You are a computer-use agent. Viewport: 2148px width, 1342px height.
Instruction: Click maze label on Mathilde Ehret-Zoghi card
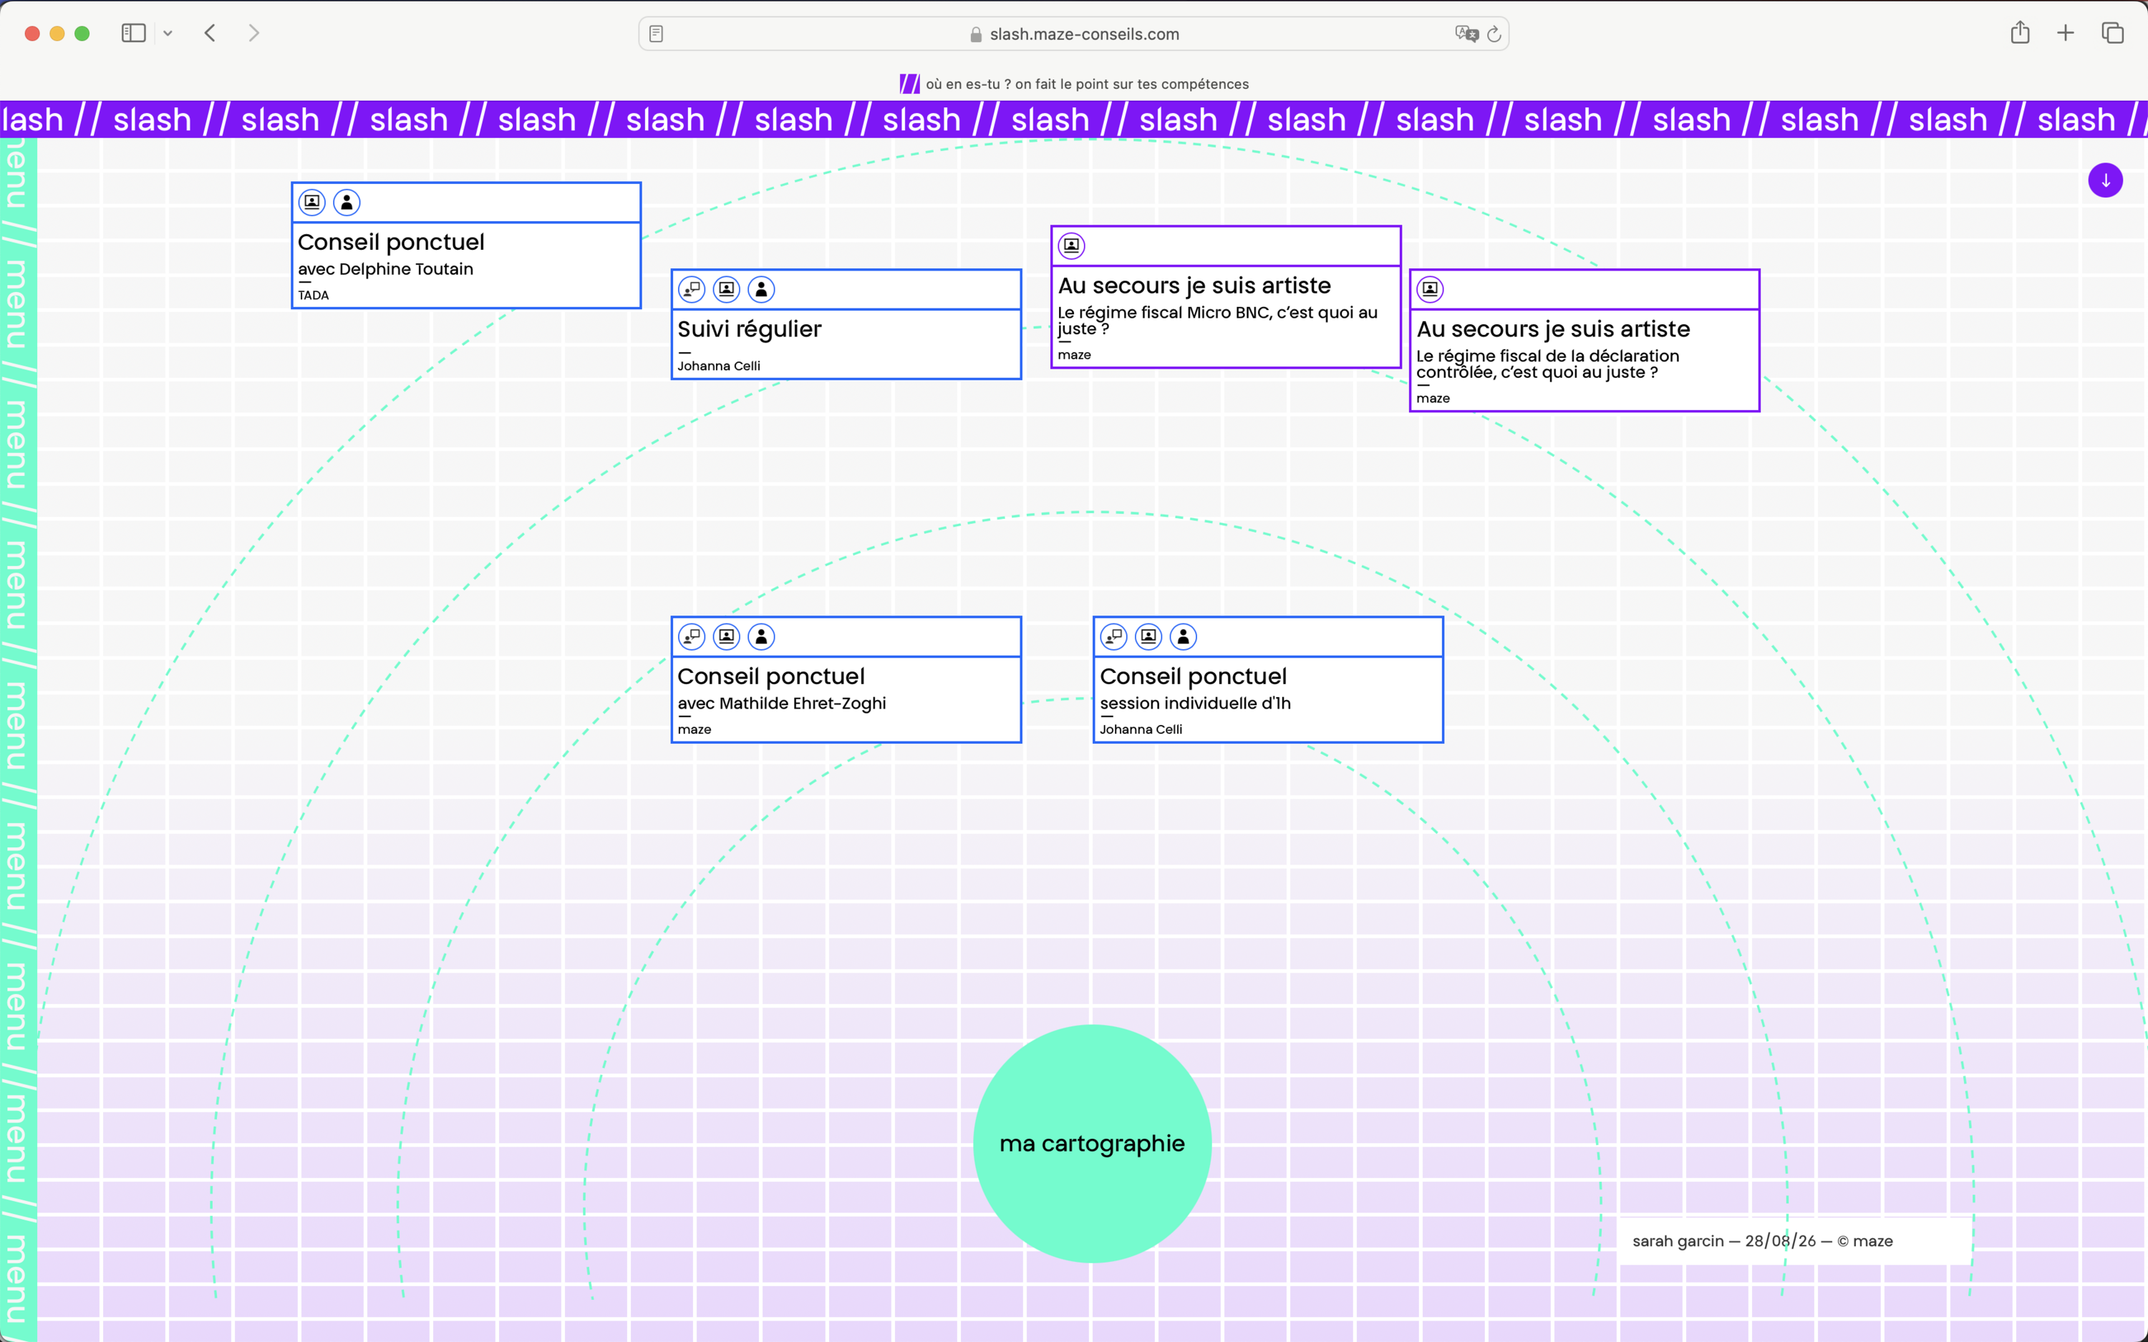(694, 729)
